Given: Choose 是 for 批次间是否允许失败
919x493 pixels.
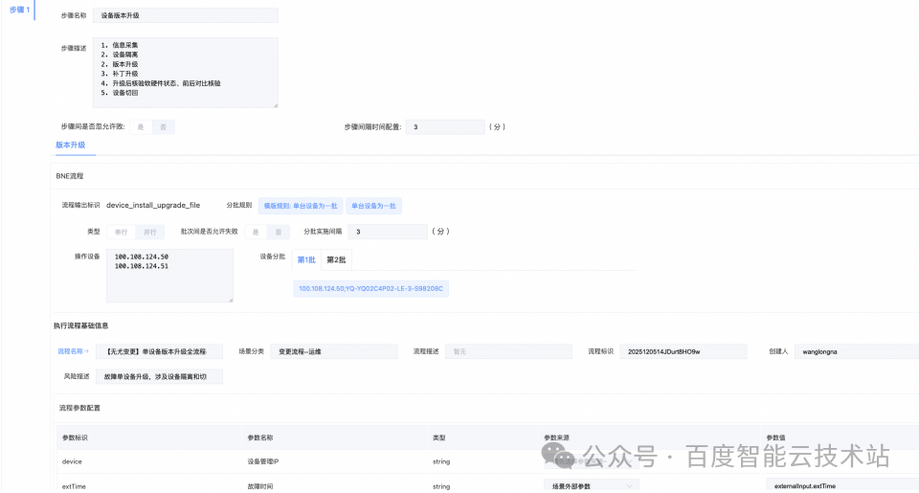Looking at the screenshot, I should point(256,232).
